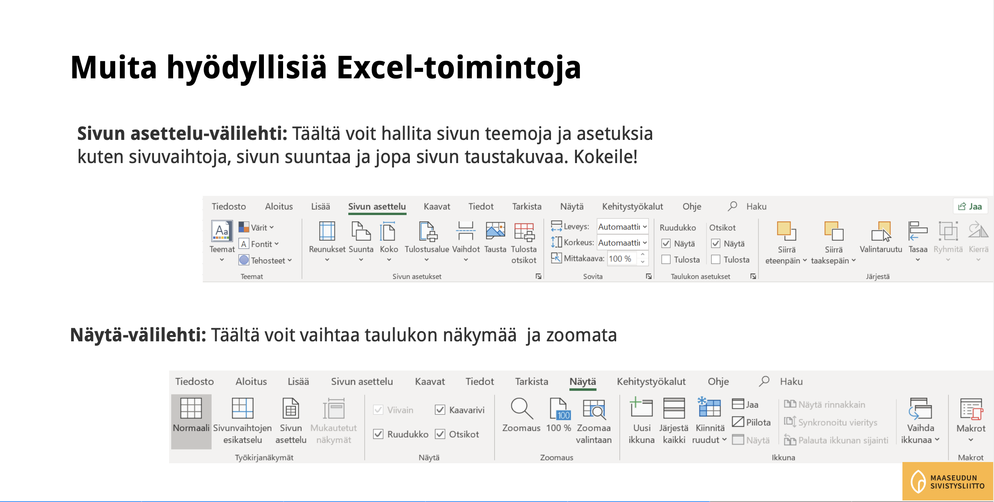Viewport: 994px width, 502px height.
Task: Open Kiinnitä ruudut freeze panes
Action: pos(710,420)
